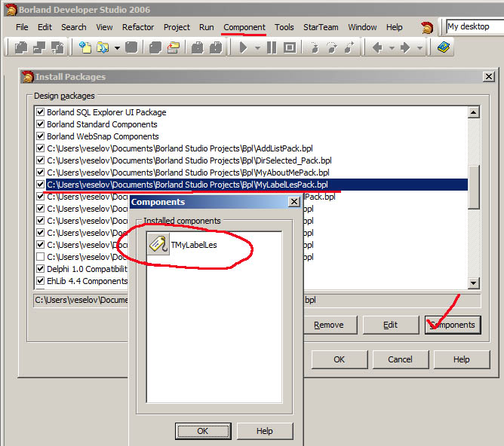Select the highlighted MyLabelLesPack.bpl row text
Image resolution: width=504 pixels, height=446 pixels.
click(x=187, y=185)
